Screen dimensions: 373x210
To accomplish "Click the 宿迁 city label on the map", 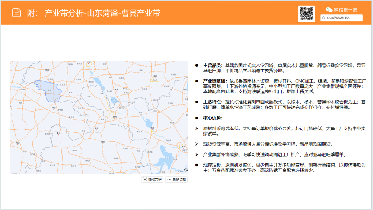I will tap(152, 128).
